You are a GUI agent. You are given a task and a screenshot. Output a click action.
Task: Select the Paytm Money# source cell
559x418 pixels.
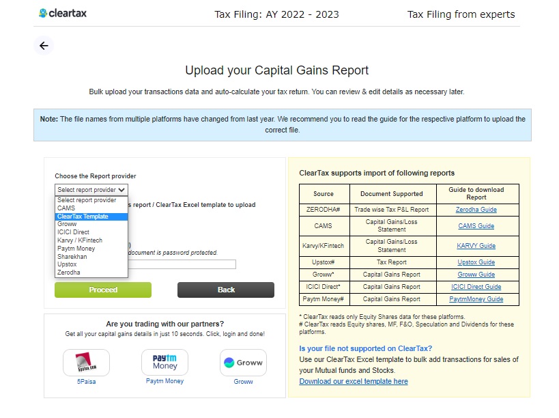(324, 299)
